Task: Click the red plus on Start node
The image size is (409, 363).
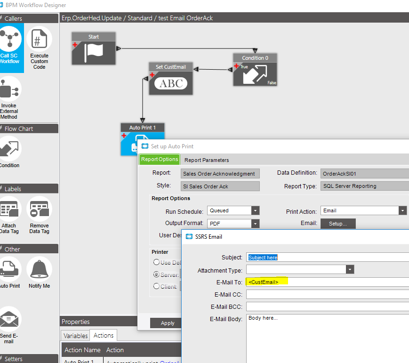Action: [x=75, y=45]
